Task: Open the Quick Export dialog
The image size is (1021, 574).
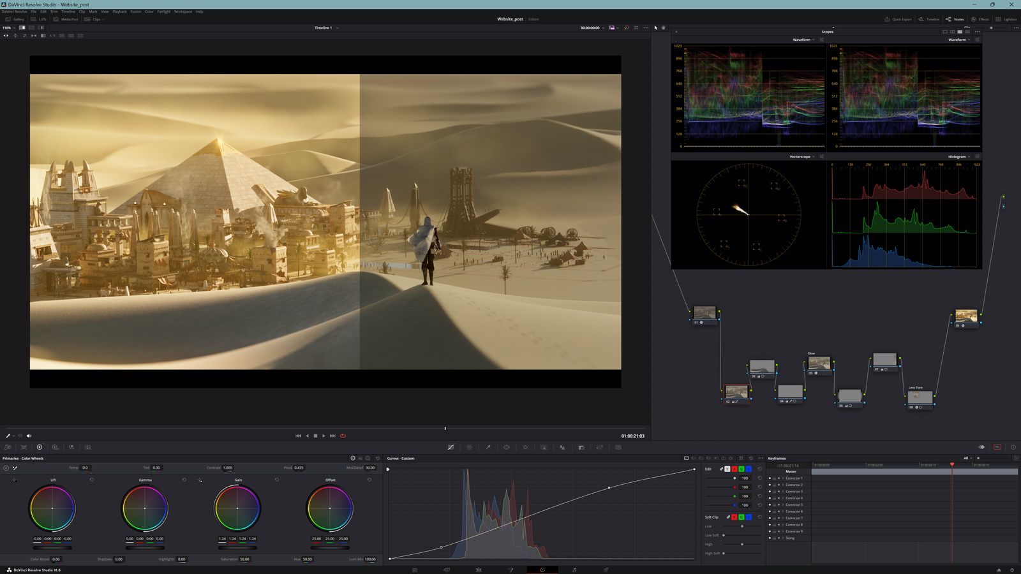Action: coord(898,19)
